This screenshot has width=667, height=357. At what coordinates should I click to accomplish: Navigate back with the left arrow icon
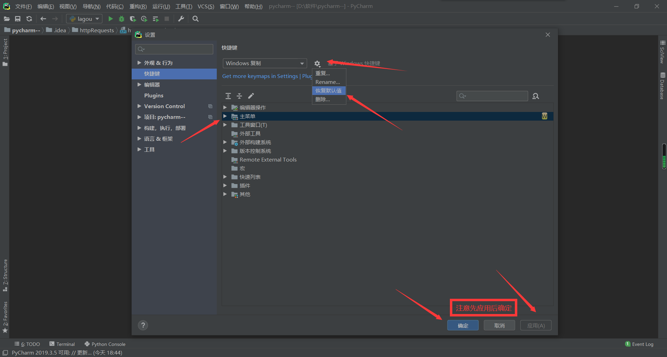point(43,19)
